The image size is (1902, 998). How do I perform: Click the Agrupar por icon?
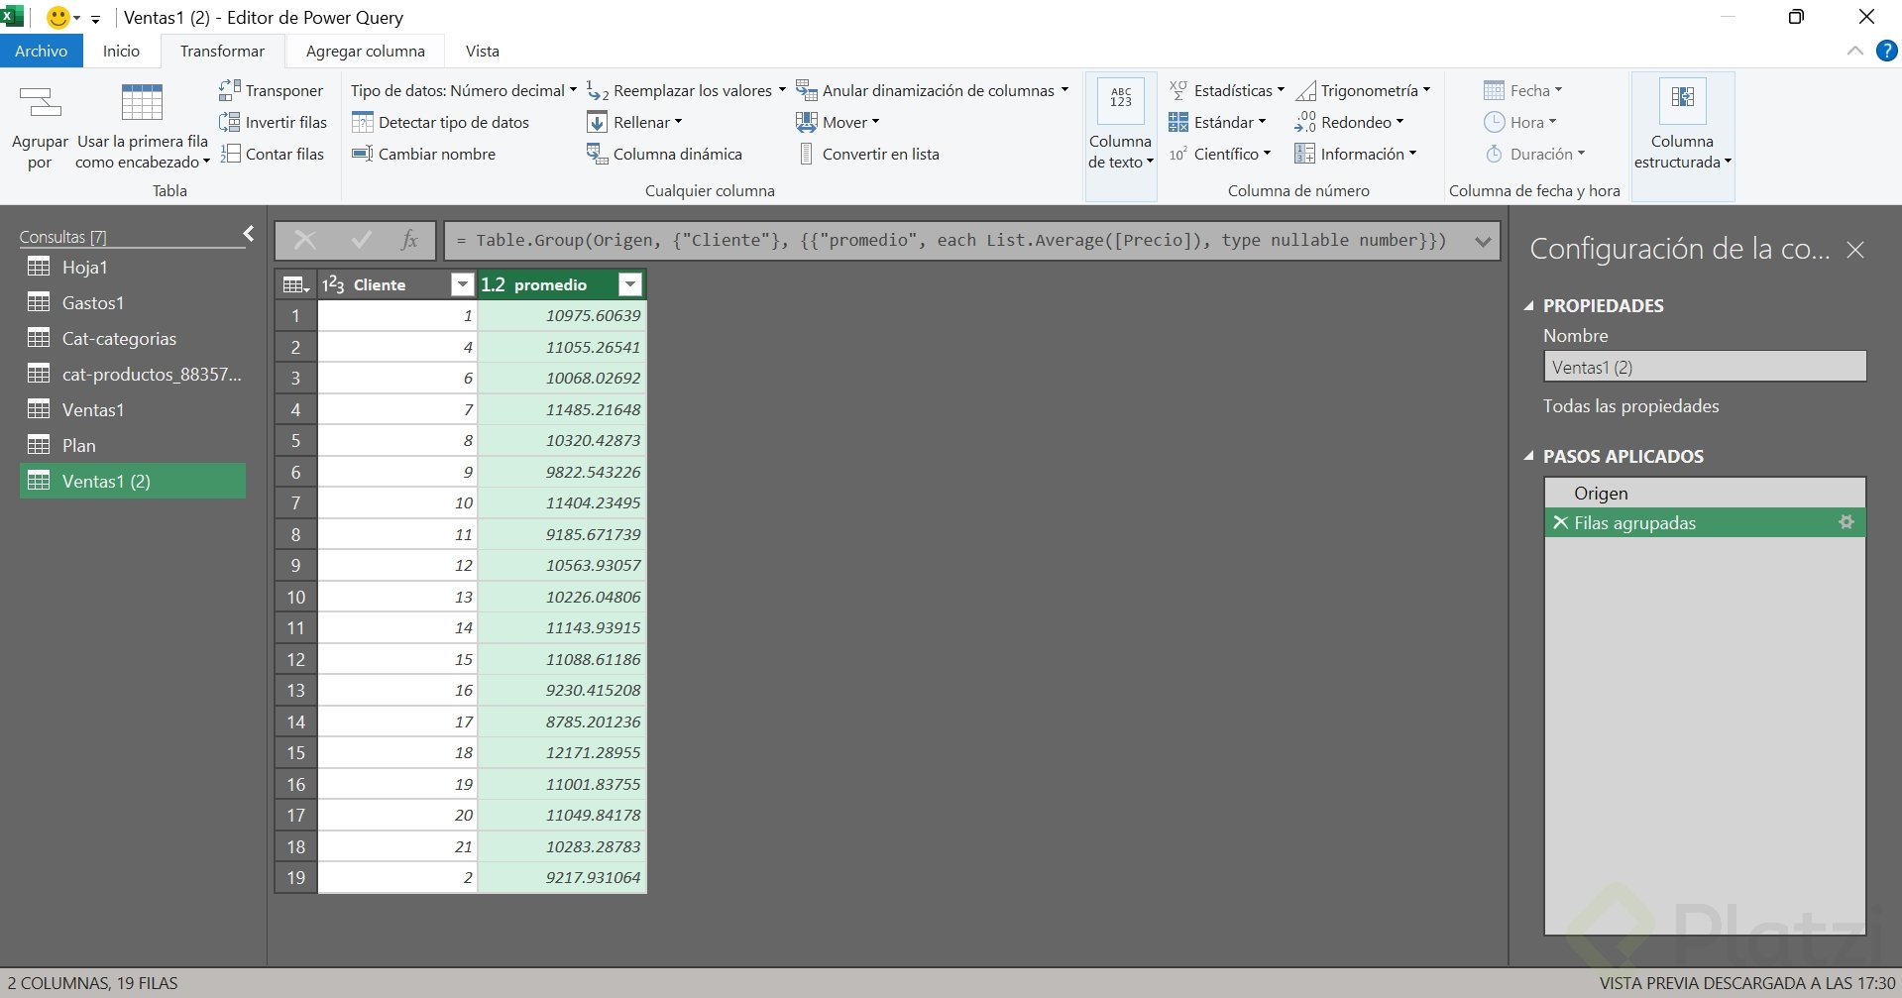point(40,103)
